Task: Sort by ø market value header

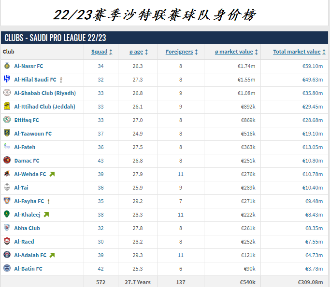Action: (234, 52)
